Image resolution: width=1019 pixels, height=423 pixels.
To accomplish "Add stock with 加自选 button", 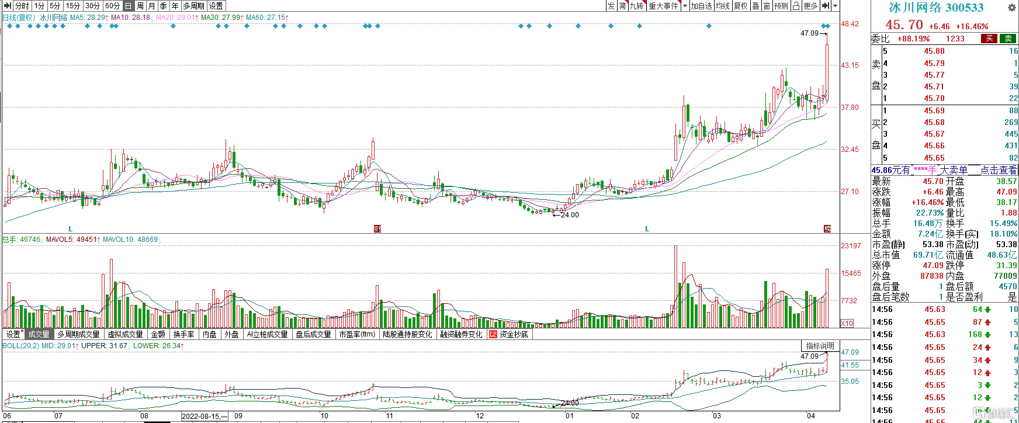I will 701,6.
